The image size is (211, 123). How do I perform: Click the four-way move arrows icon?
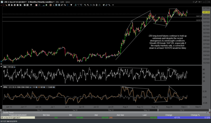(x=97, y=5)
